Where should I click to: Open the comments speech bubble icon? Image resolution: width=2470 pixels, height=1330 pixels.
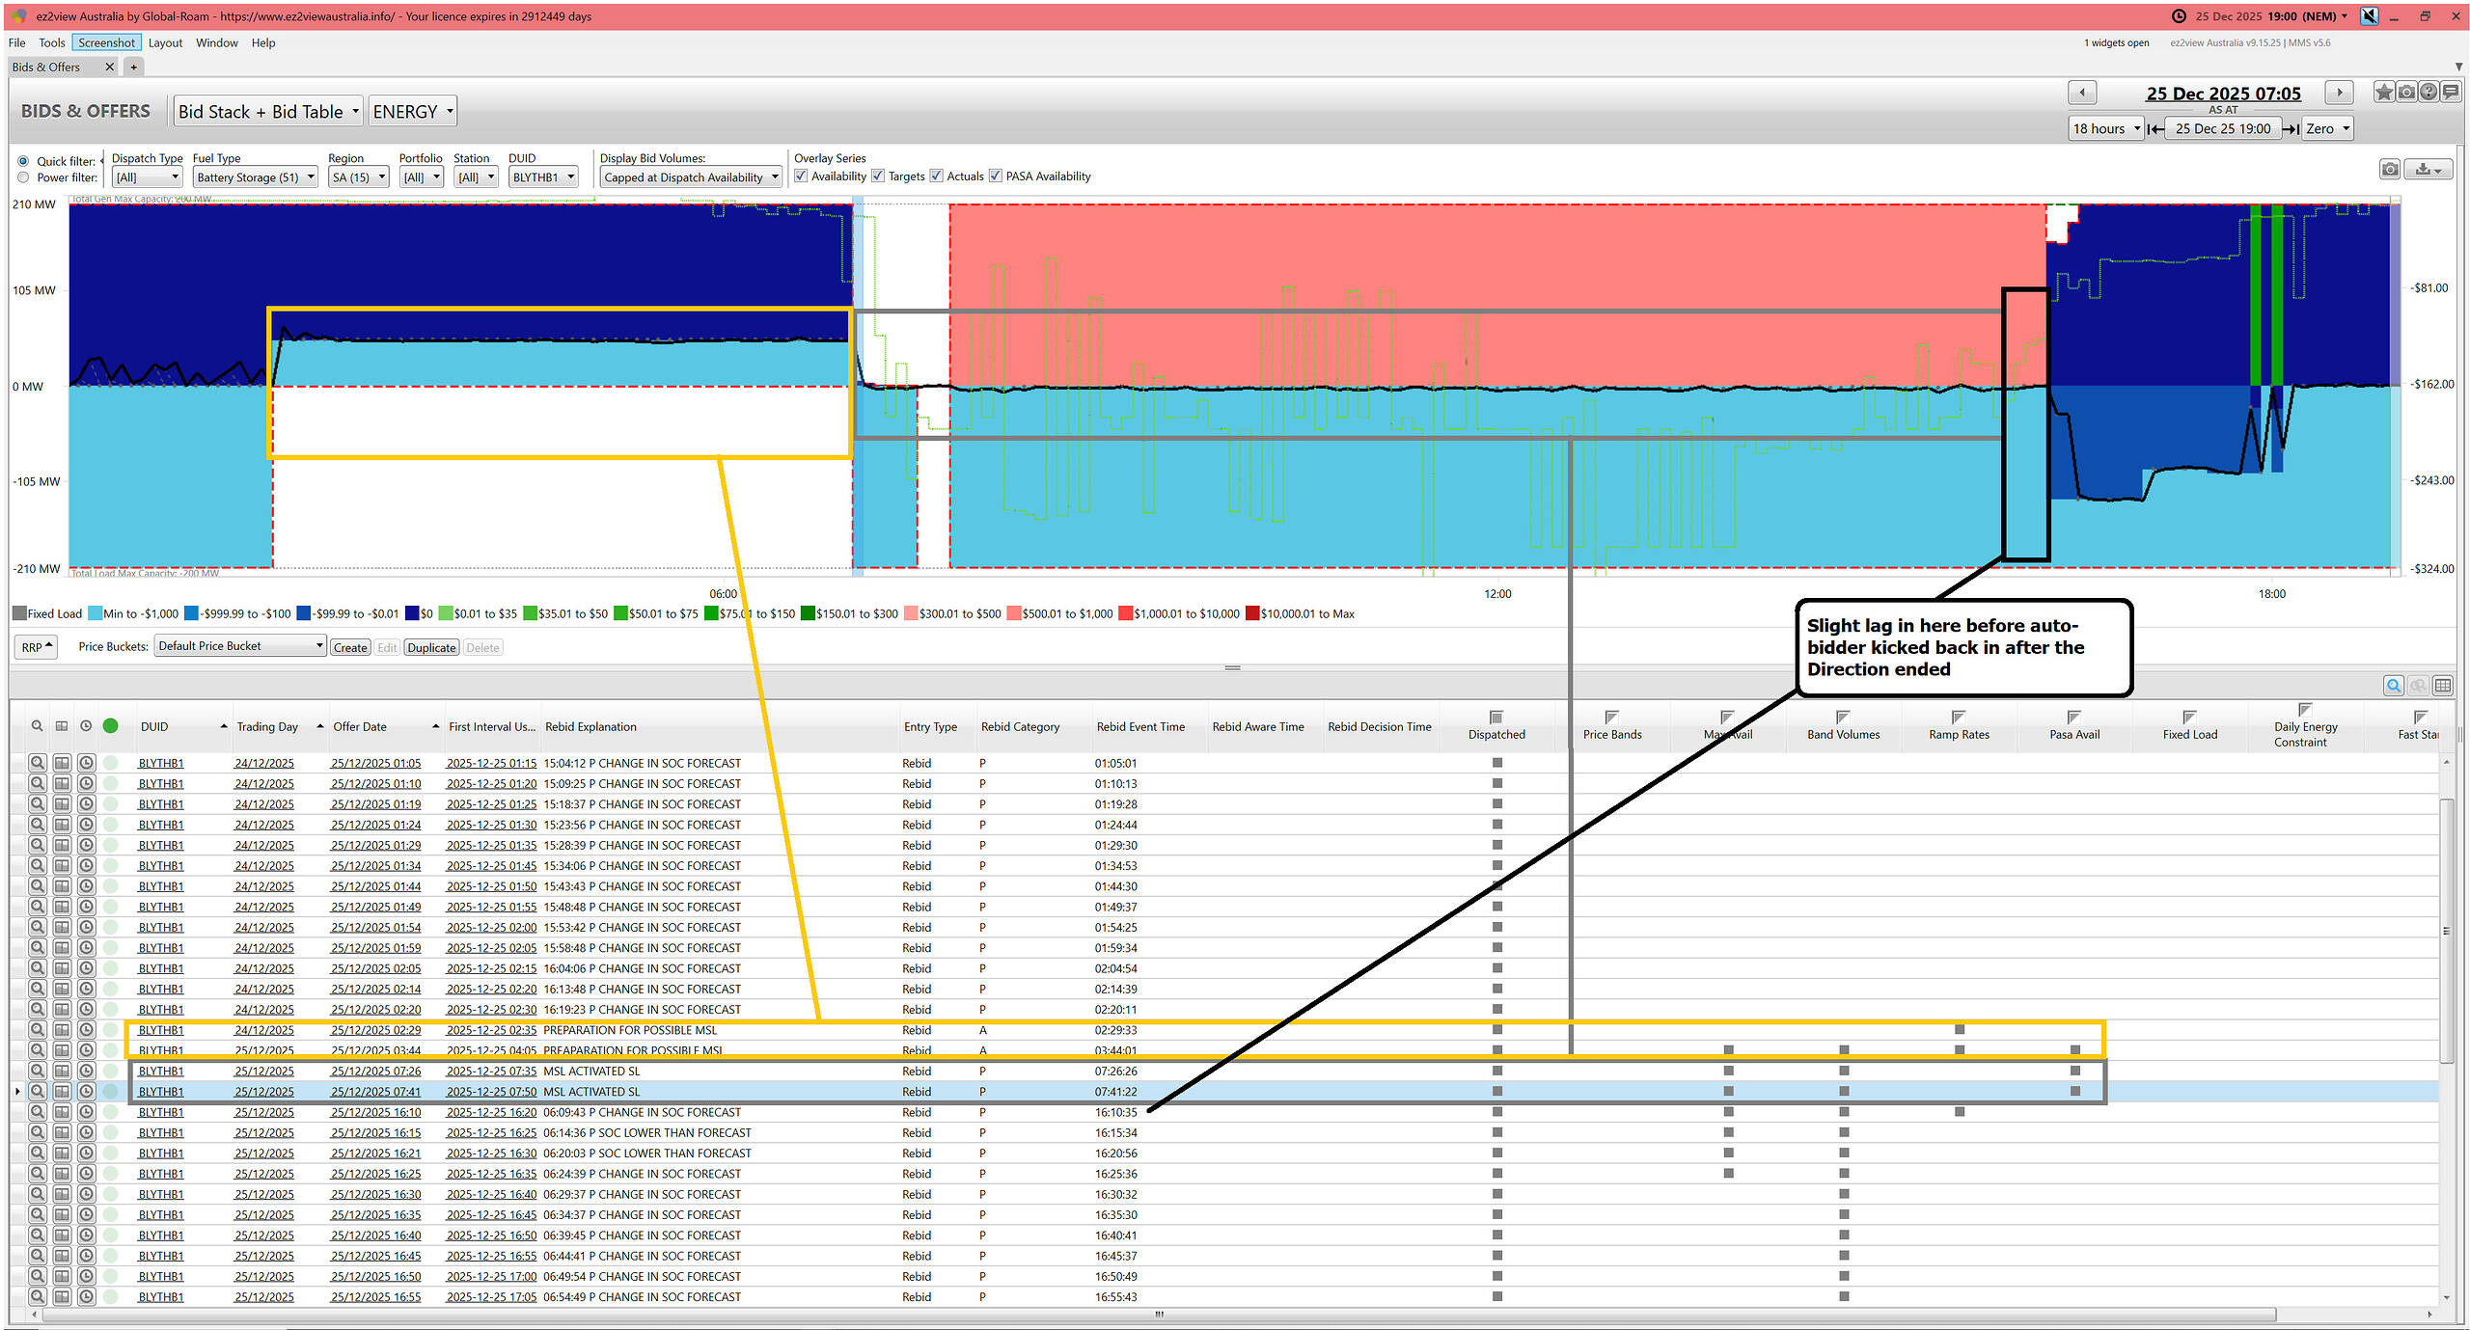pos(2451,93)
